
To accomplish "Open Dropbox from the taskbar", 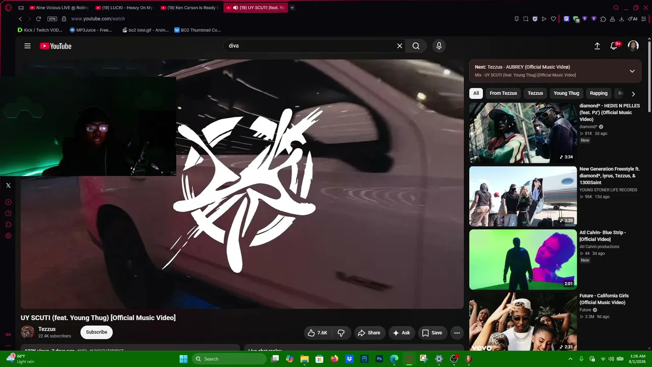I will tap(349, 359).
